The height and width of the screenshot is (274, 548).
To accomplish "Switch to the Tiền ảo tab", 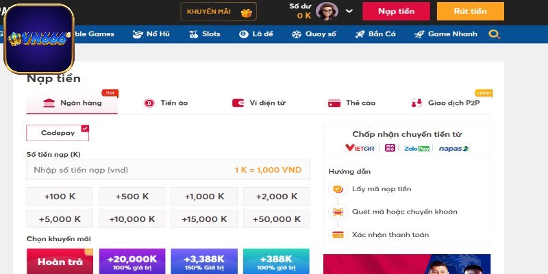I will pyautogui.click(x=166, y=103).
